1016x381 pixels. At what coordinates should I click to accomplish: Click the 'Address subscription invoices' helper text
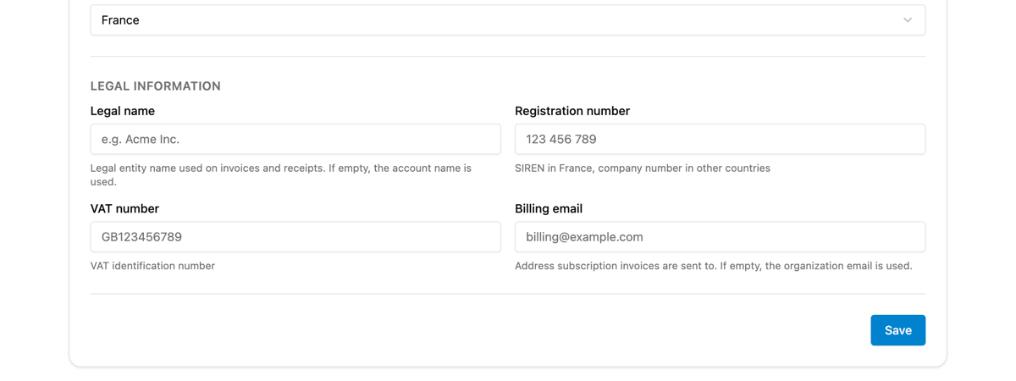pos(714,266)
